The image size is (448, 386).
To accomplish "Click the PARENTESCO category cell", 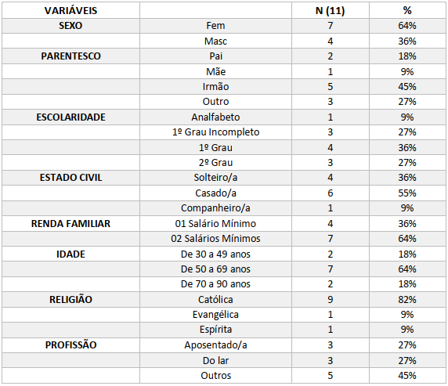I will pos(70,56).
